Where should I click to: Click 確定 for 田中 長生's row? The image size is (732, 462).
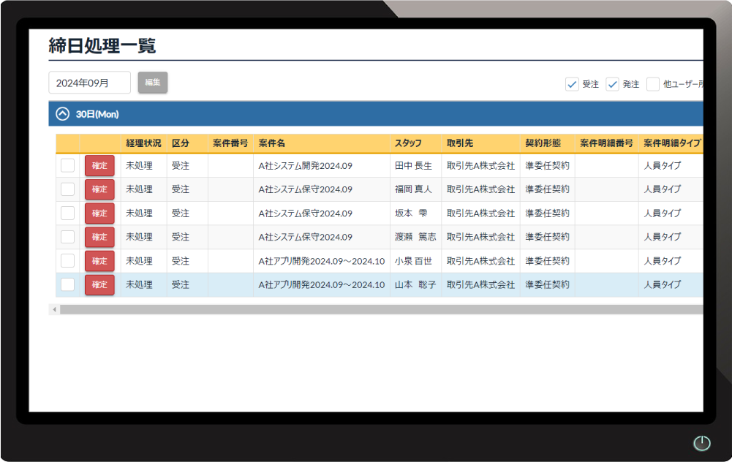click(99, 166)
